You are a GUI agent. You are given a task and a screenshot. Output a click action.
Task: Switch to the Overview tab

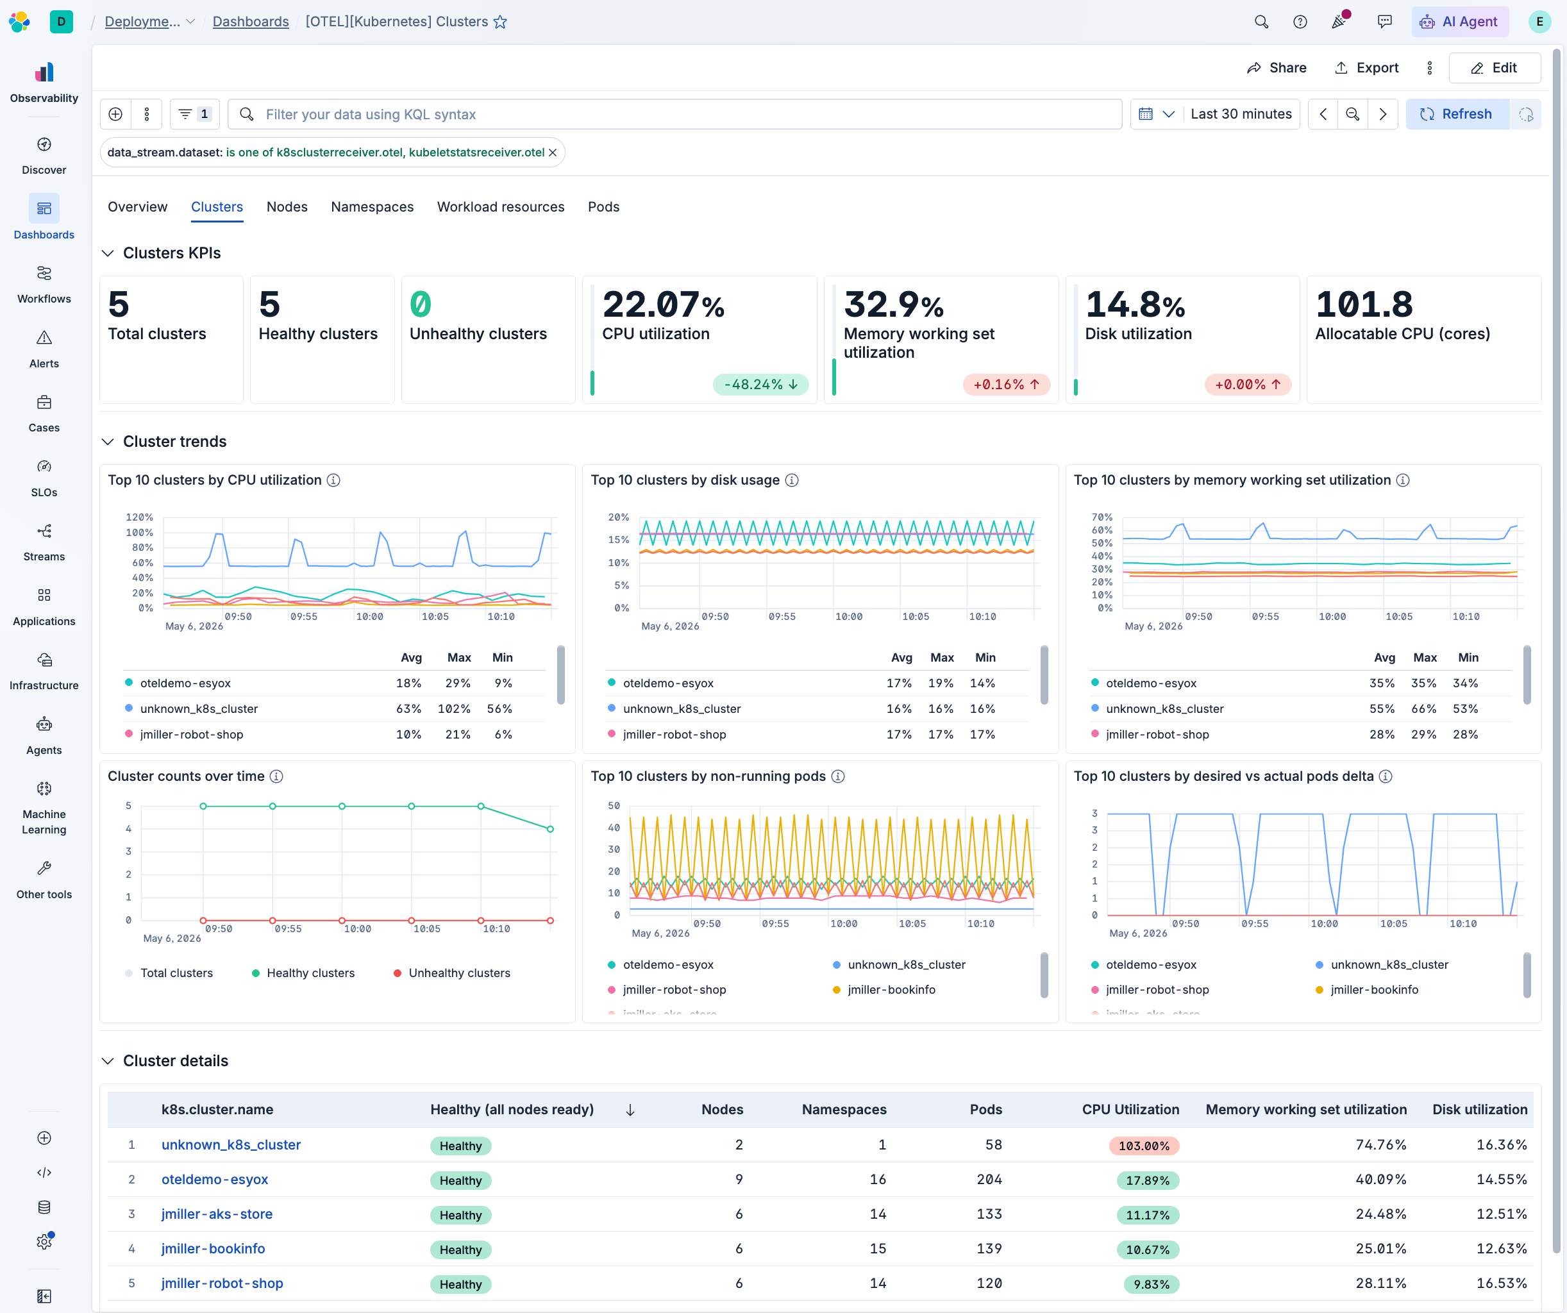[x=137, y=207]
